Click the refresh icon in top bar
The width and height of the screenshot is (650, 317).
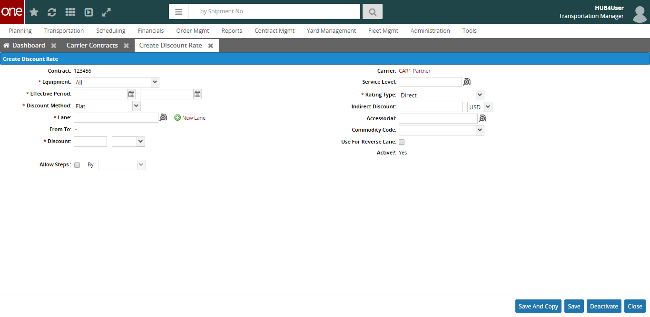click(52, 12)
